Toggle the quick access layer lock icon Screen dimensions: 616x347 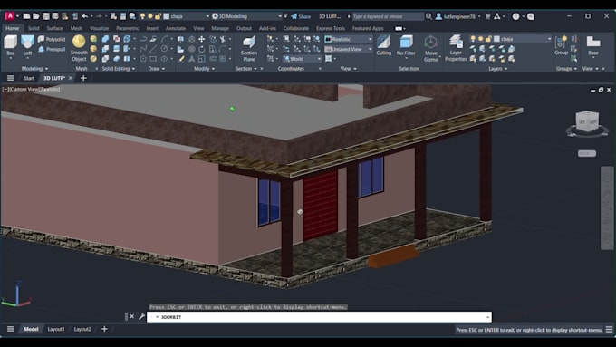coord(158,16)
